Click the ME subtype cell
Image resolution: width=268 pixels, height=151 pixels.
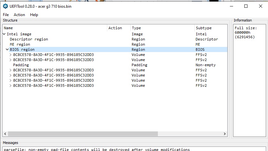click(198, 44)
